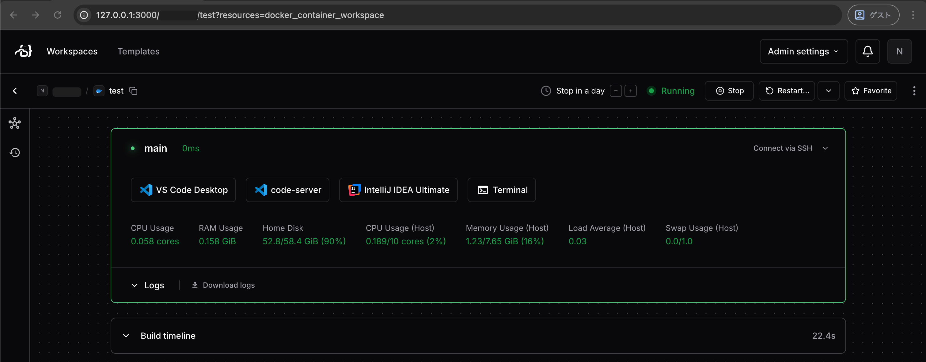Decrease autostop time with minus button
The width and height of the screenshot is (926, 362).
(616, 91)
